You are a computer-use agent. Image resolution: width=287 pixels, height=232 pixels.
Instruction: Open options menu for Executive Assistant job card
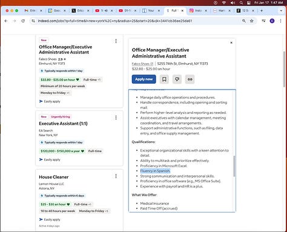[116, 118]
